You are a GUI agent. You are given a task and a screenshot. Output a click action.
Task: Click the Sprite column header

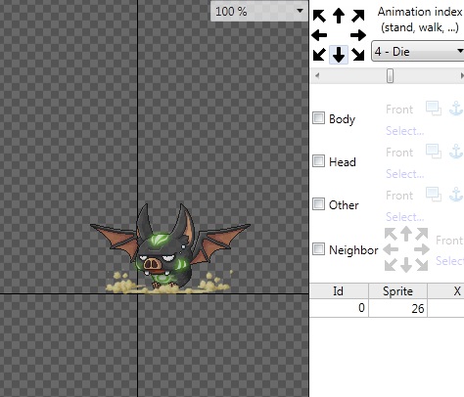[397, 291]
